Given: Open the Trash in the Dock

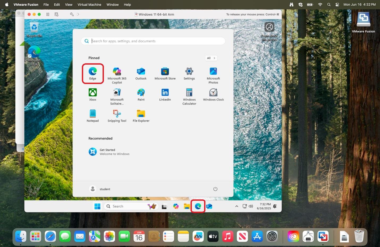Looking at the screenshot, I should pos(359,236).
